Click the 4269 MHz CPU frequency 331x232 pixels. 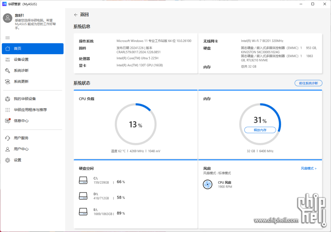pos(137,151)
